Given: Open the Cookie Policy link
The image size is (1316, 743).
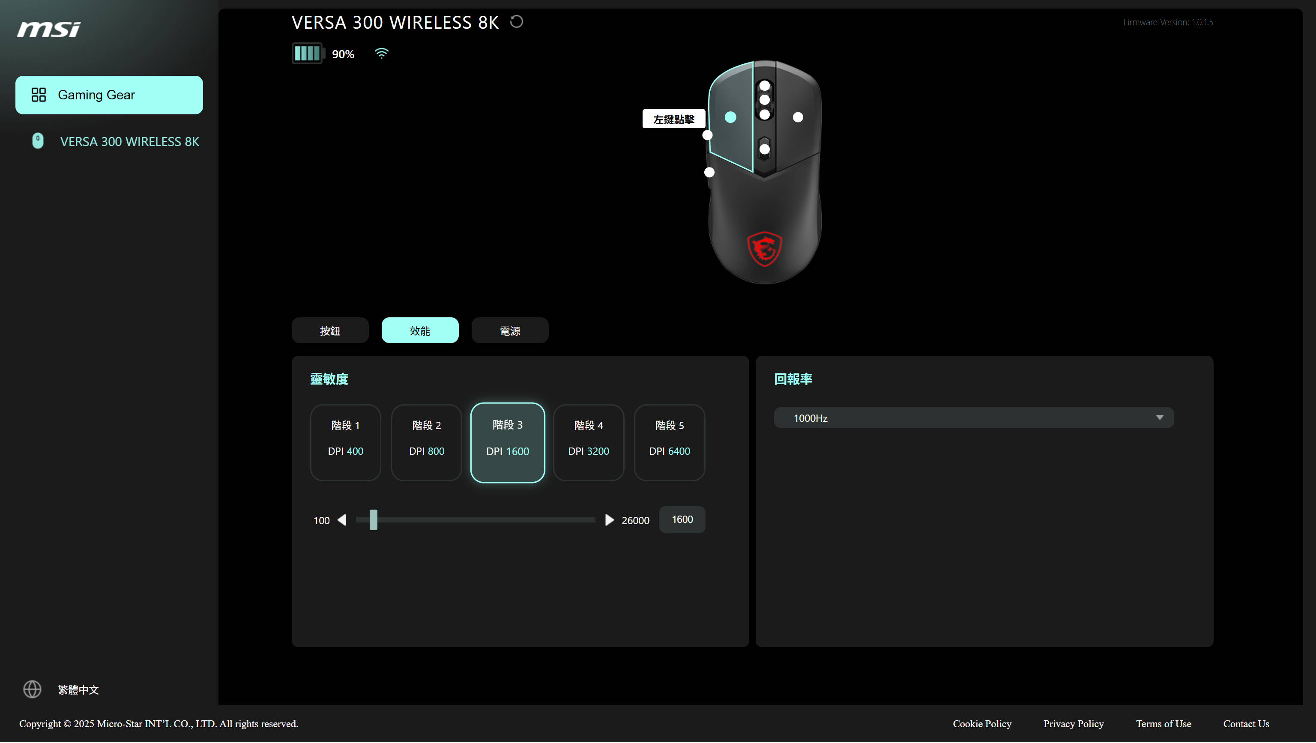Looking at the screenshot, I should click(982, 724).
